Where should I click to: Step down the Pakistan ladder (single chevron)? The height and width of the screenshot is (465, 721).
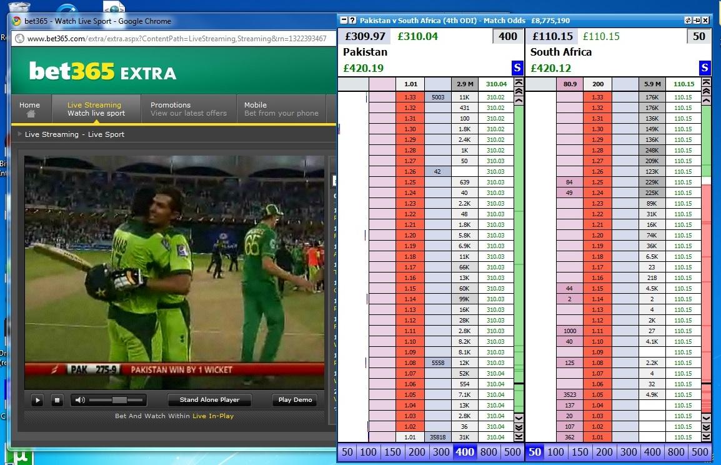click(519, 417)
